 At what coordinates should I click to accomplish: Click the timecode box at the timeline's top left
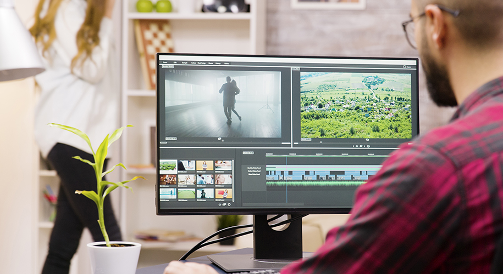pos(248,153)
